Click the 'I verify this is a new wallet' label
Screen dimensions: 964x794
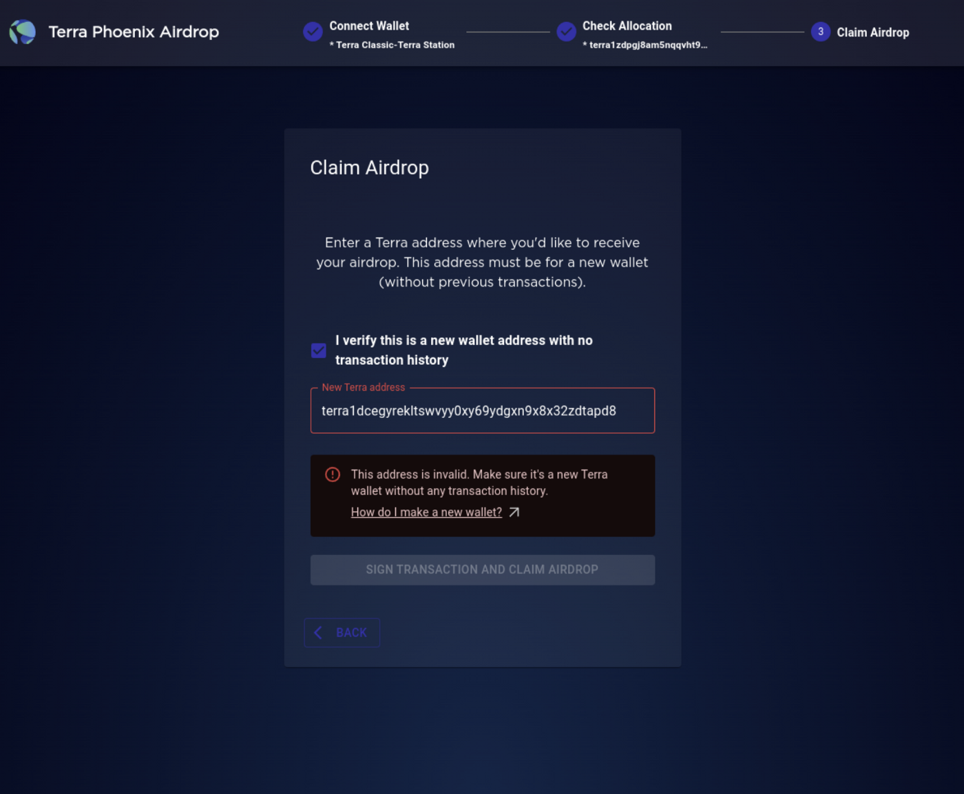pos(464,350)
